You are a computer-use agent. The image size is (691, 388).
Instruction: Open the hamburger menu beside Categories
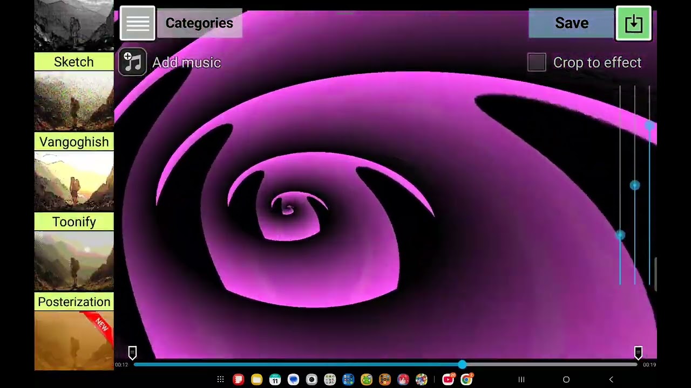pos(138,23)
